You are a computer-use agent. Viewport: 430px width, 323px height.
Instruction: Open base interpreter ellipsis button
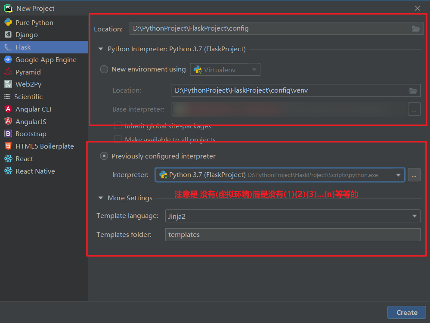(414, 109)
